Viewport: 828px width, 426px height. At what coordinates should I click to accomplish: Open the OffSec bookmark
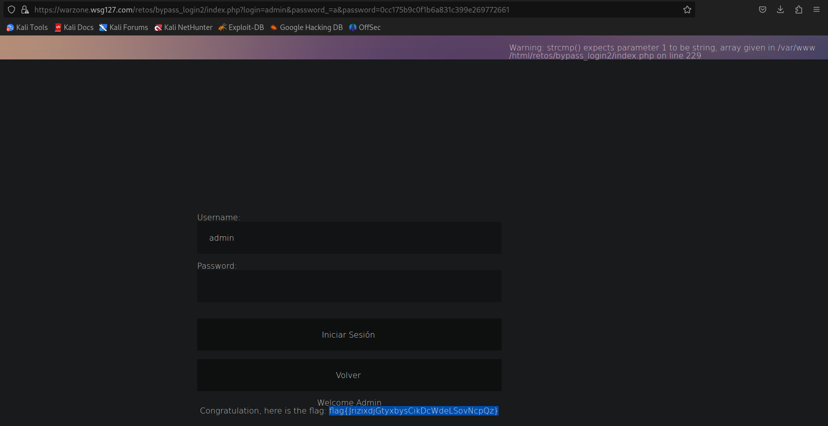click(x=365, y=27)
